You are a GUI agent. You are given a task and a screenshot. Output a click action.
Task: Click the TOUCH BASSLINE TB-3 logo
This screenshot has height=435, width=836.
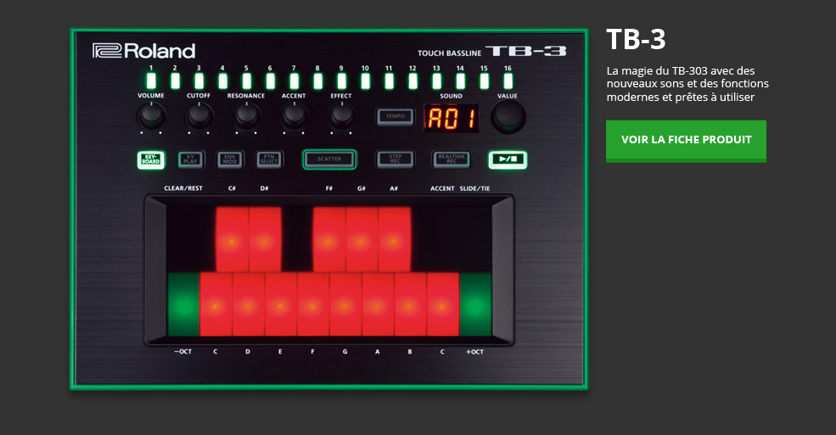coord(491,52)
